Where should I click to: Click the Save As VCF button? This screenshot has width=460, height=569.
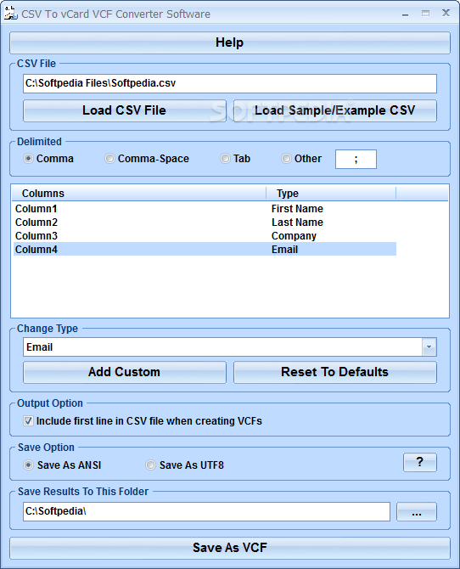(230, 548)
